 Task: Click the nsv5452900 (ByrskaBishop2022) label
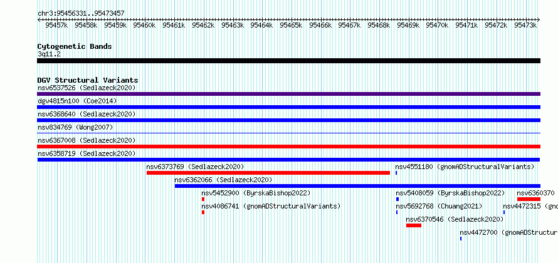pos(256,193)
